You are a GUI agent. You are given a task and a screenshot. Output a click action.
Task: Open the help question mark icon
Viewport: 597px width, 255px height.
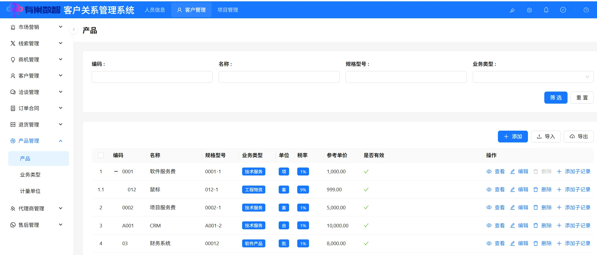(586, 10)
